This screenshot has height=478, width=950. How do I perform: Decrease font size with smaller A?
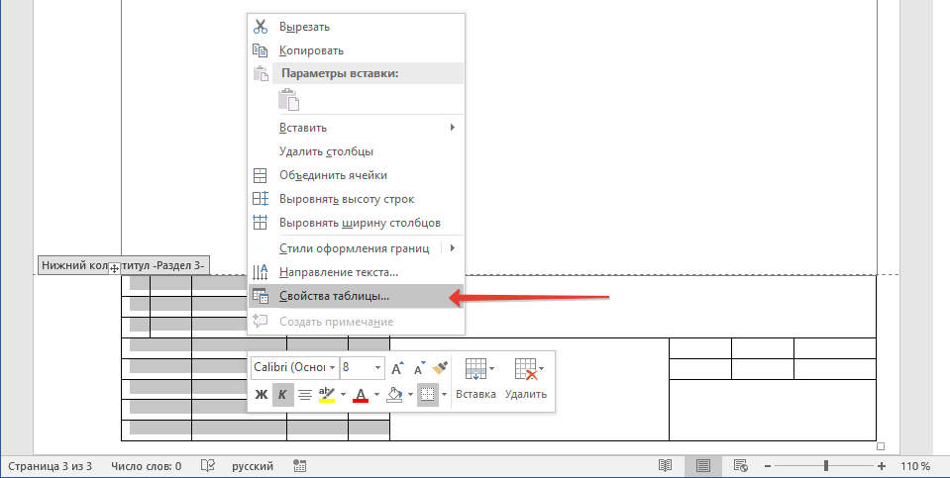pyautogui.click(x=420, y=367)
